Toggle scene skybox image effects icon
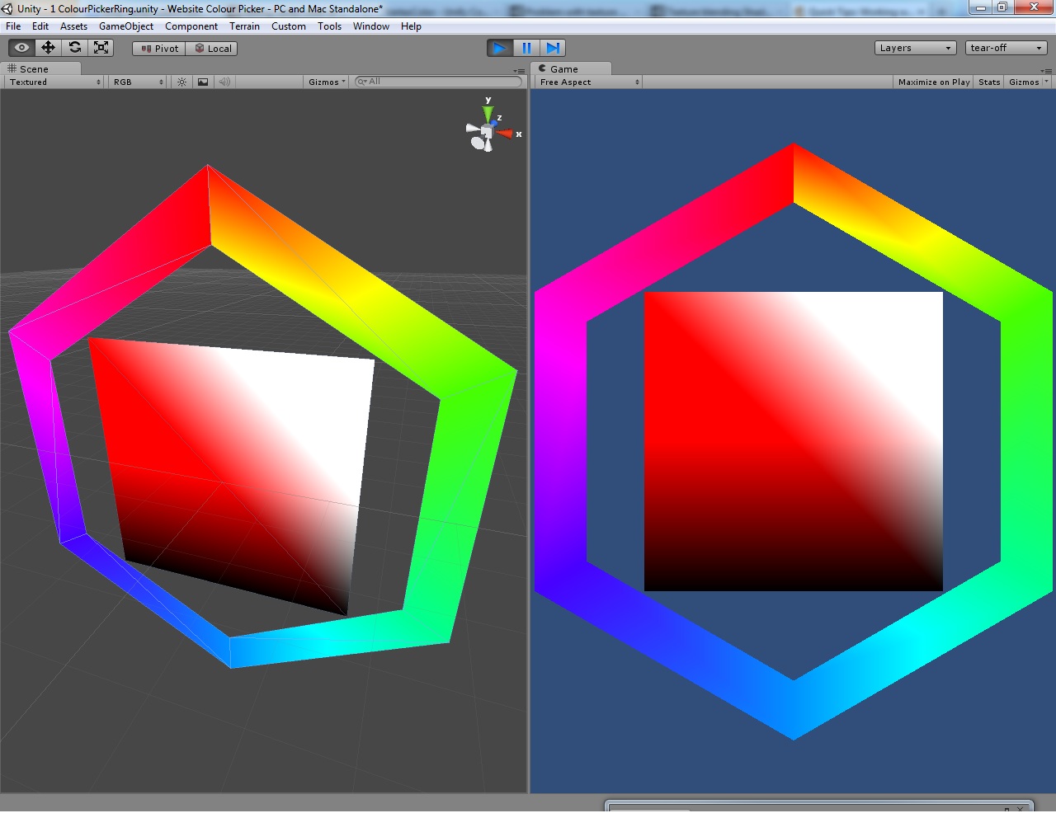Viewport: 1056px width, 813px height. click(203, 82)
